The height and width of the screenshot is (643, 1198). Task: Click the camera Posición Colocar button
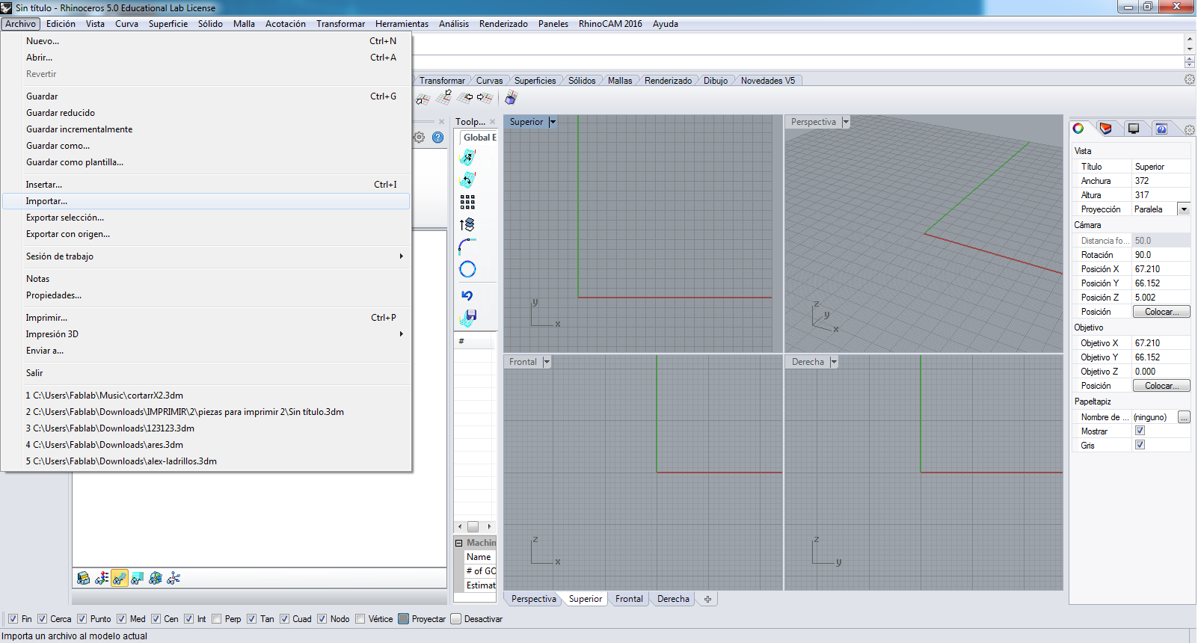pyautogui.click(x=1161, y=312)
